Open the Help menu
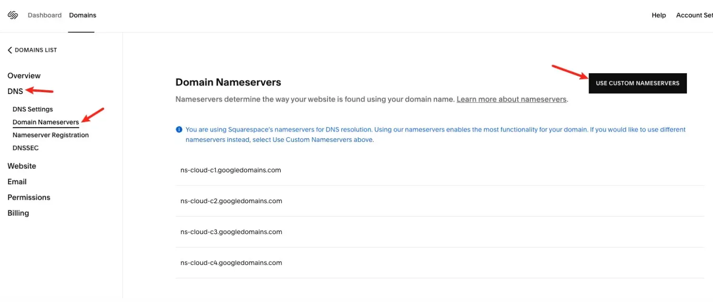This screenshot has width=713, height=302. (x=659, y=15)
